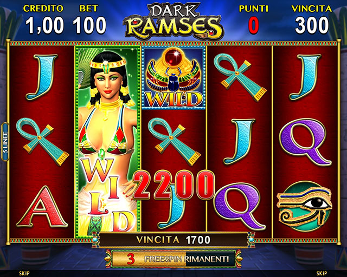Click SKIP at bottom right
This screenshot has height=277, width=347.
click(322, 273)
